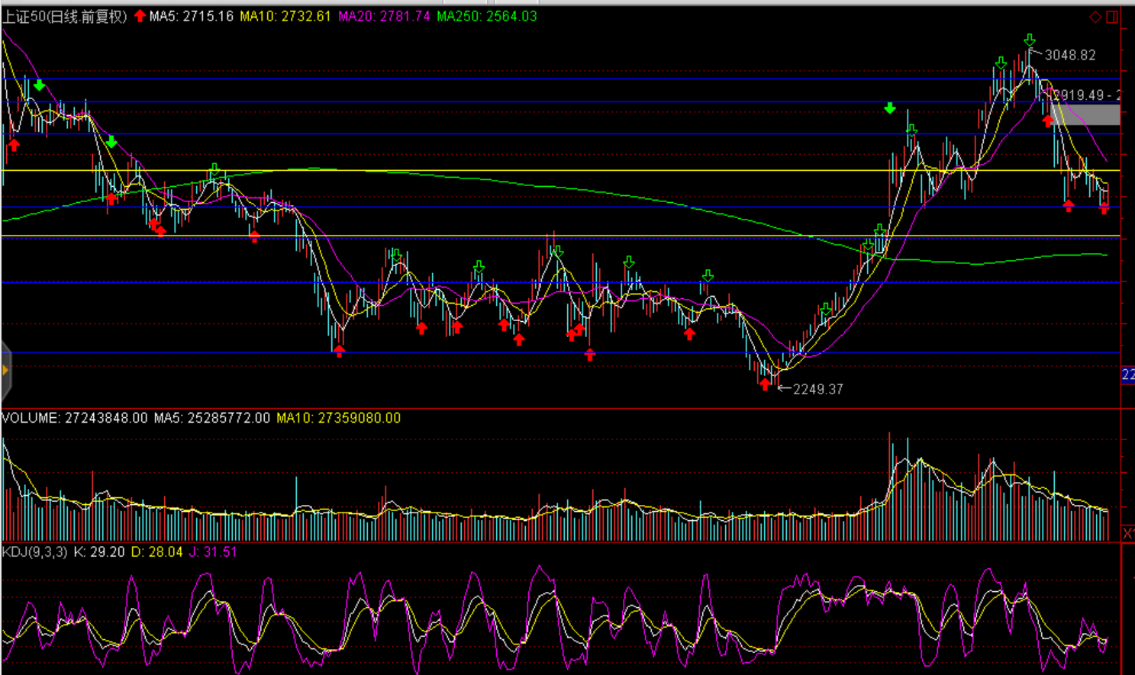Screen dimensions: 1135x675
Task: Click the KDJ(9,3,3) indicator label
Action: pyautogui.click(x=34, y=551)
